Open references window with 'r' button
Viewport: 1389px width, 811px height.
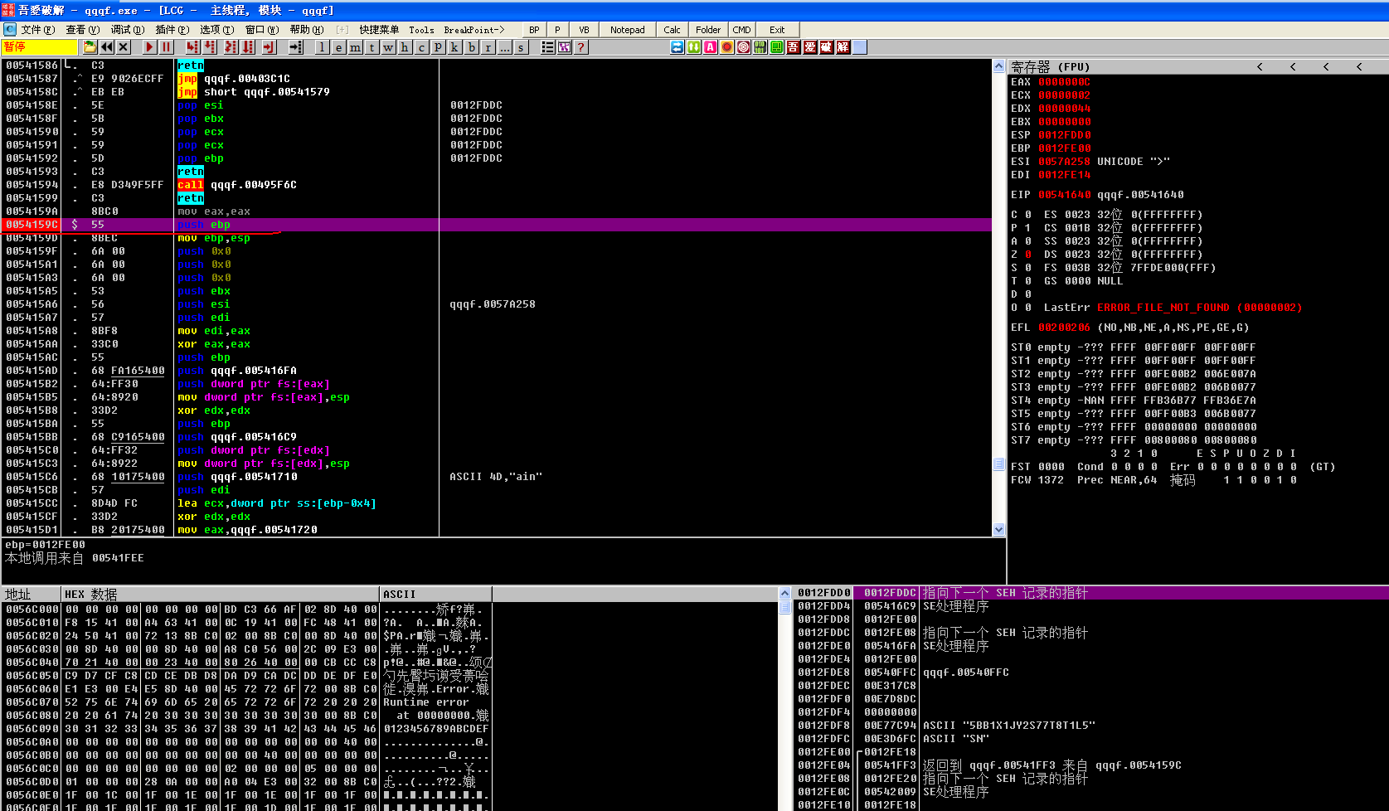pos(488,47)
